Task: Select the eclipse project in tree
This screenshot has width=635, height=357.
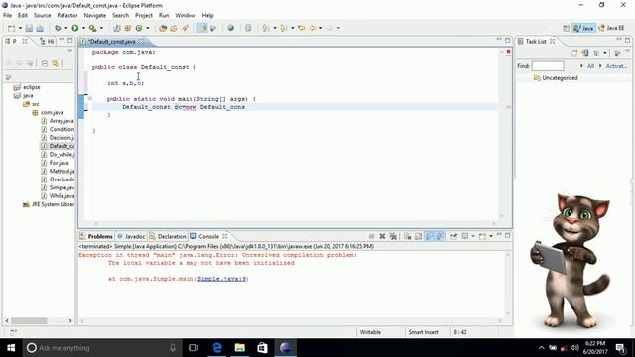Action: (27, 87)
